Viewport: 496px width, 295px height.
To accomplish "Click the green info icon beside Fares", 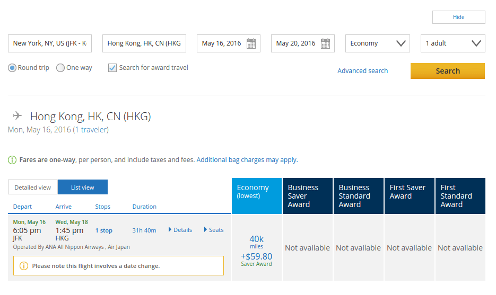I will pos(12,160).
